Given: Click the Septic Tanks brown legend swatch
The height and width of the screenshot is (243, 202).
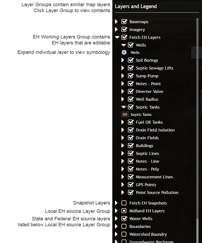Looking at the screenshot, I should [125, 114].
